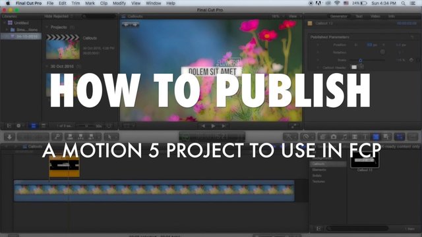Expand the Position parameter row
Image resolution: width=422 pixels, height=237 pixels.
point(318,45)
